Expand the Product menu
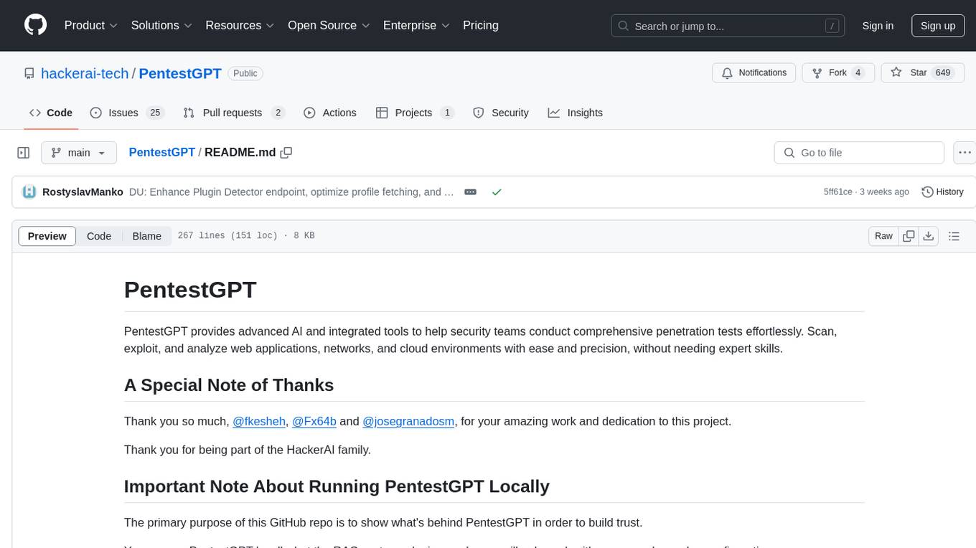This screenshot has height=548, width=976. point(91,25)
